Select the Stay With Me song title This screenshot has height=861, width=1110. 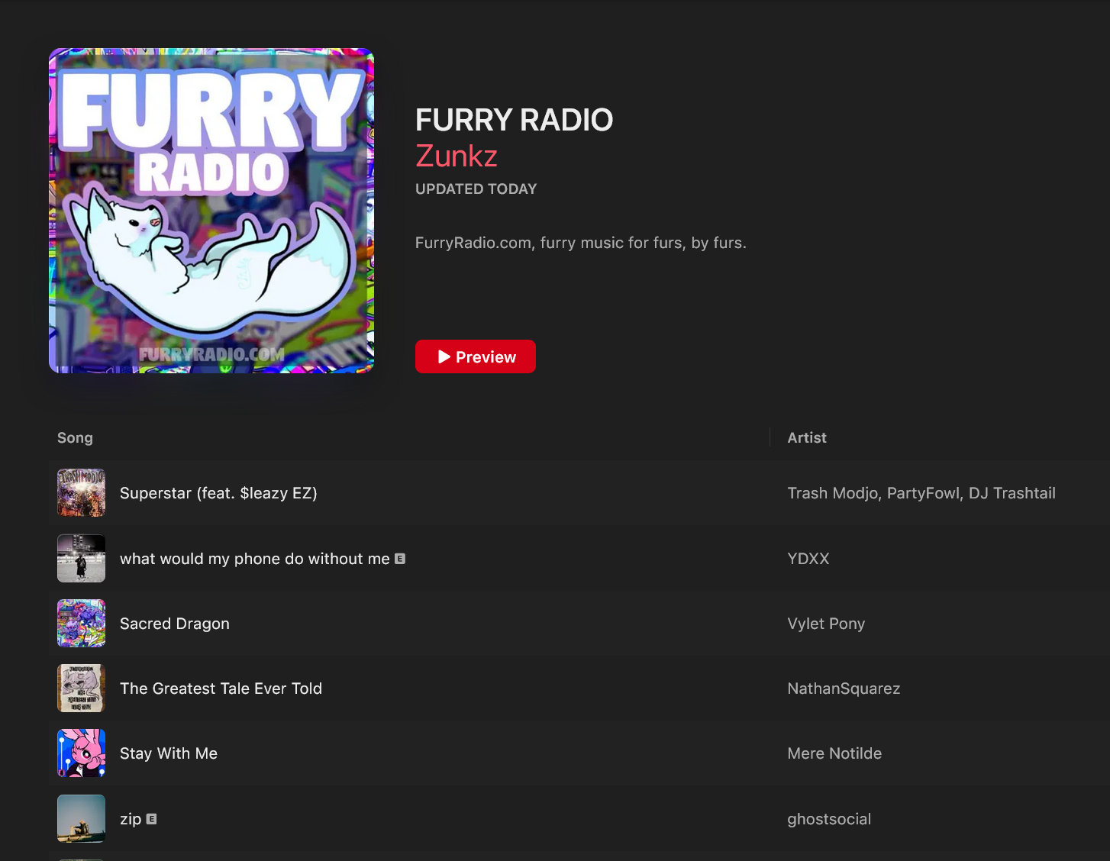tap(168, 753)
